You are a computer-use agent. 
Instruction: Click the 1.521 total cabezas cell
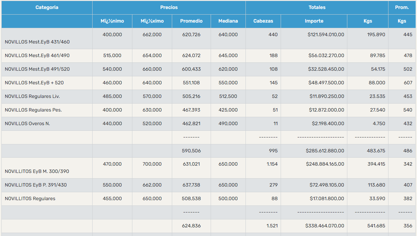(272, 226)
